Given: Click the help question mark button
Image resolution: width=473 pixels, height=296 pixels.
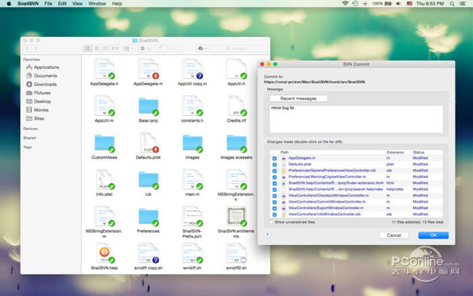Looking at the screenshot, I should click(x=268, y=235).
